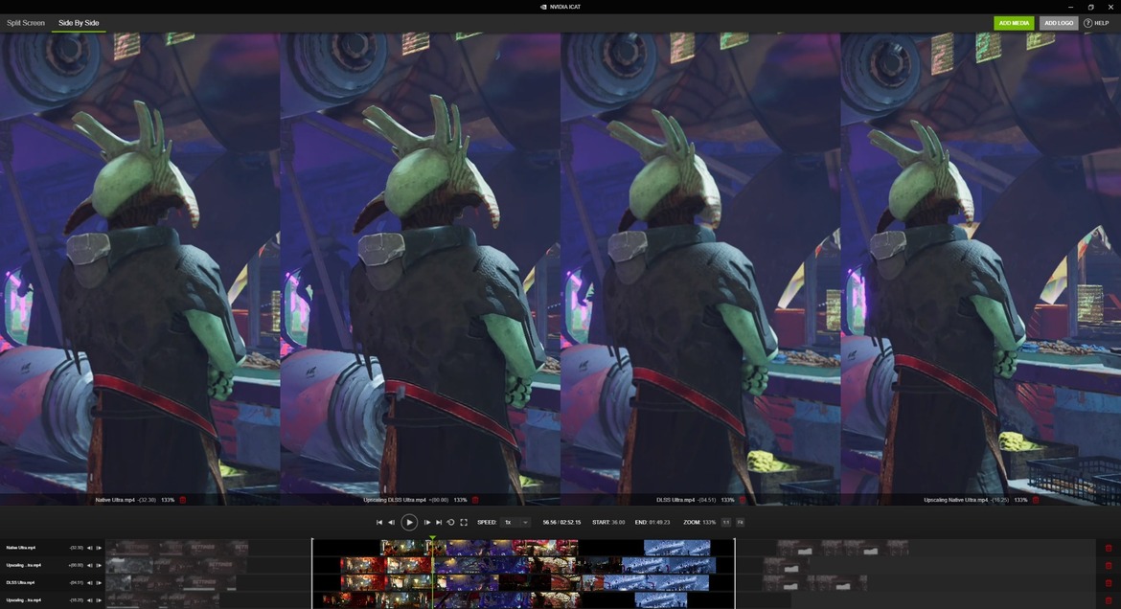This screenshot has width=1121, height=609.
Task: Remove Upscaling DLSS Ultra.mp4 from viewer pane
Action: 474,501
